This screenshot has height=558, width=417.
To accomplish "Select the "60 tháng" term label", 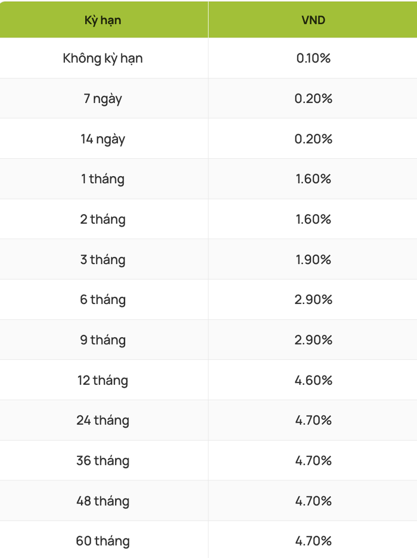I will (x=102, y=541).
